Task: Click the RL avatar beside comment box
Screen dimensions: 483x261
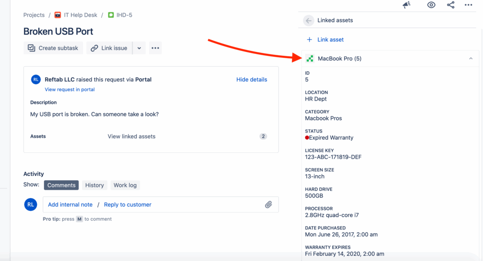Action: [31, 205]
